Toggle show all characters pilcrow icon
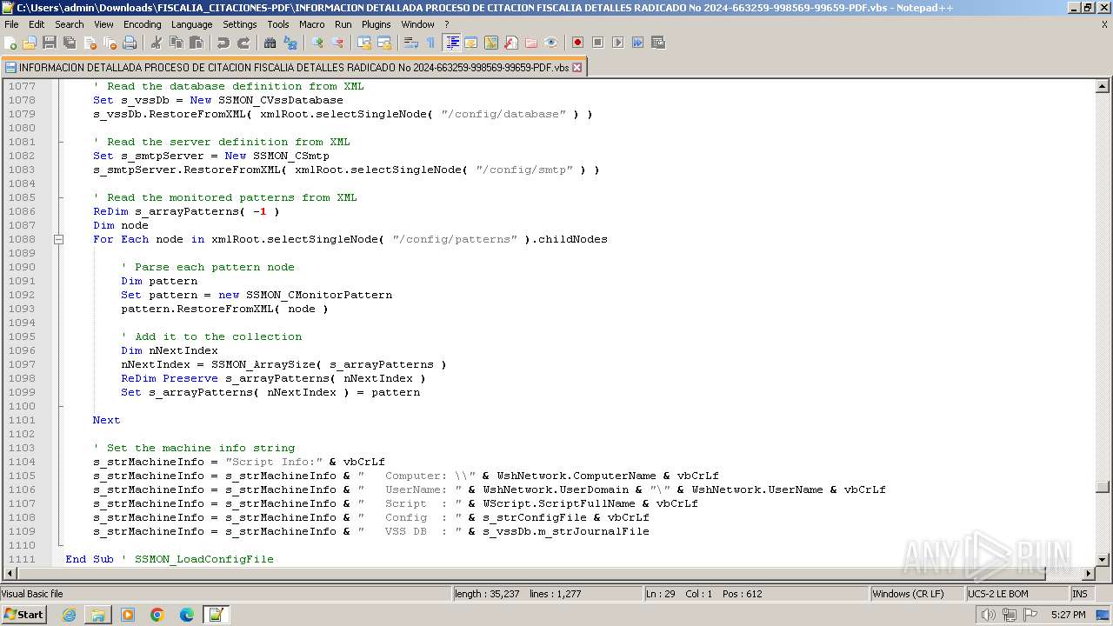 (430, 43)
